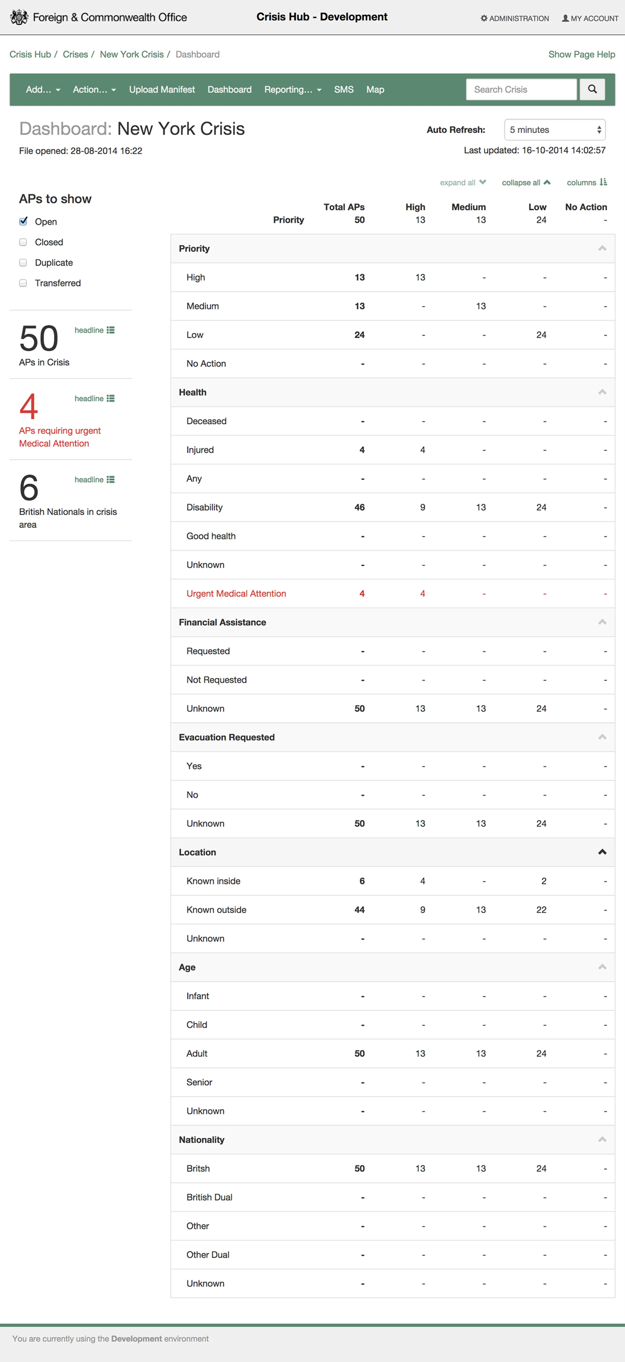This screenshot has height=1362, width=625.
Task: Click the Britsh nationality row label
Action: tap(198, 1169)
